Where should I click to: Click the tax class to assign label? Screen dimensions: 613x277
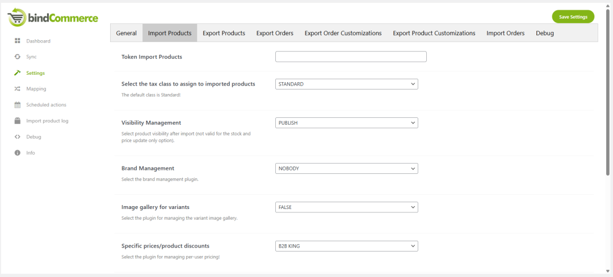point(188,84)
